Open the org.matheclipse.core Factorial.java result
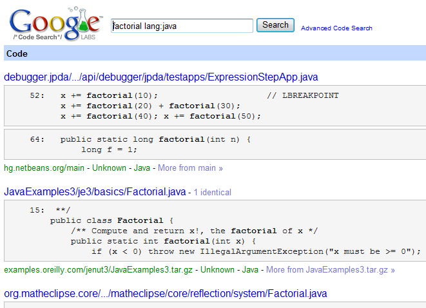Viewport: 426px width, 308px height. (x=166, y=294)
